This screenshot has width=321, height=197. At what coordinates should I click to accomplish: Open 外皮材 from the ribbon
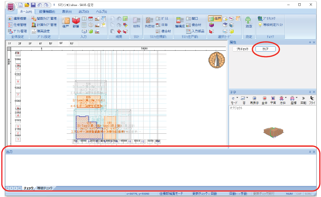coord(149,22)
